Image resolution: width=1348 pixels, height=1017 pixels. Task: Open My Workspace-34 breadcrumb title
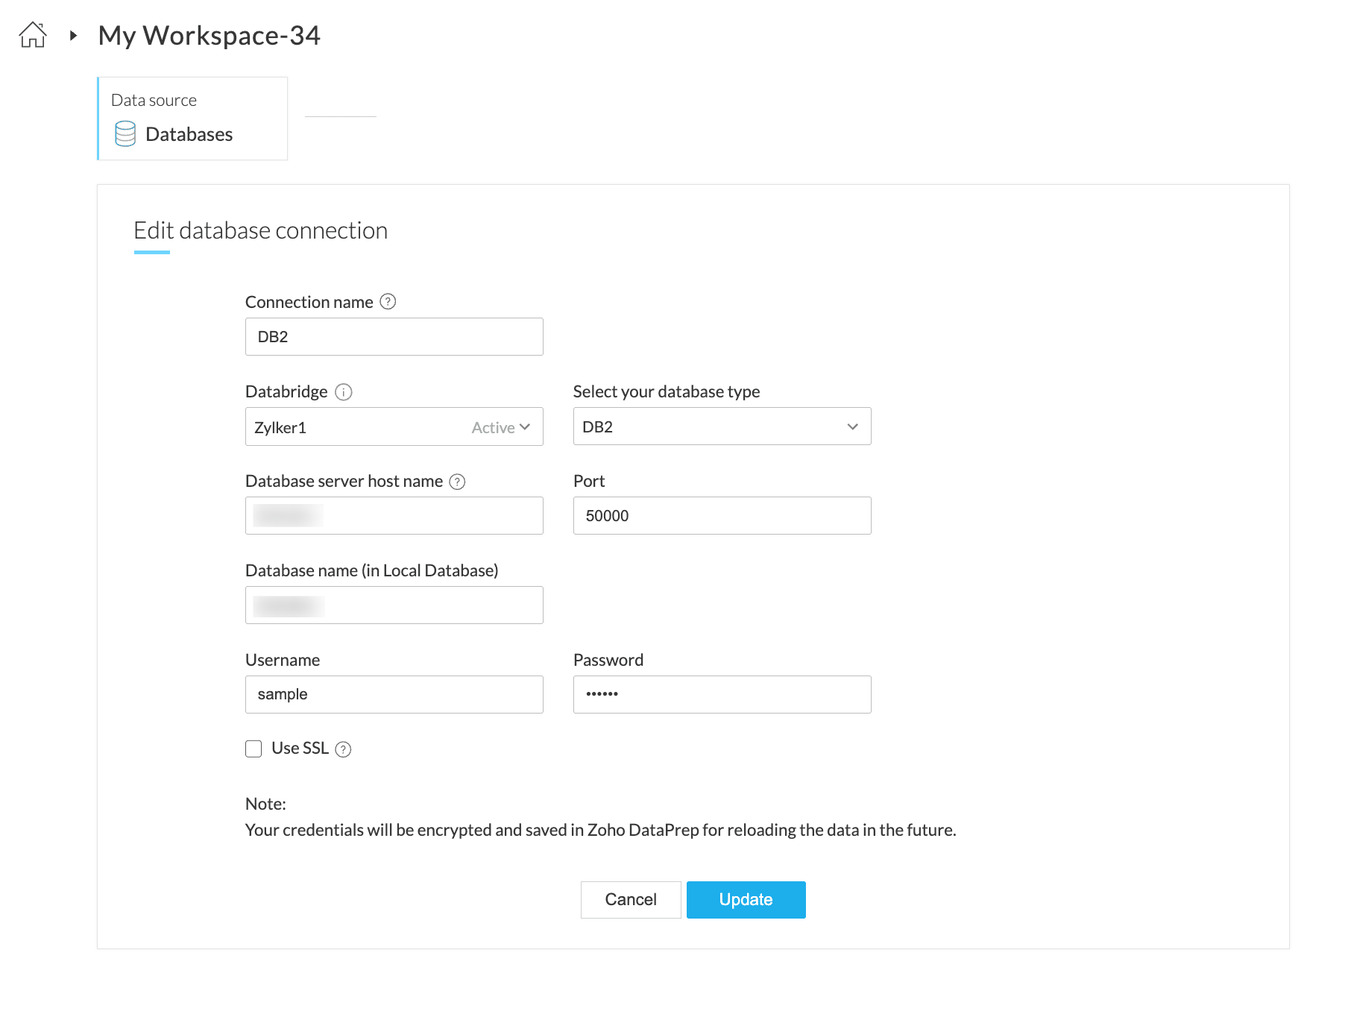[209, 36]
